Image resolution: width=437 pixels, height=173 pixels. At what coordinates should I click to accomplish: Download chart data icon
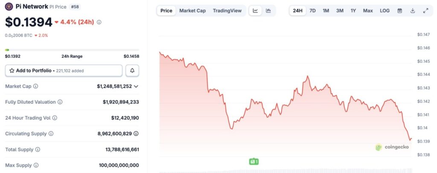[413, 11]
